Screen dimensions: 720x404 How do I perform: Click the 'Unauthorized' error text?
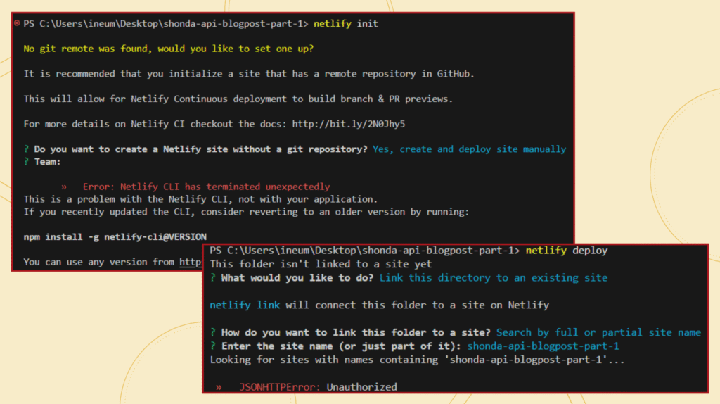pos(362,387)
